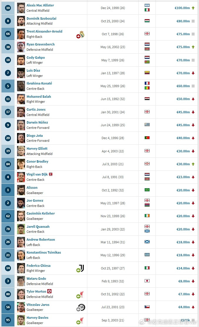Click Japan flag in Wataru Endo's row
The width and height of the screenshot is (199, 327).
click(147, 281)
